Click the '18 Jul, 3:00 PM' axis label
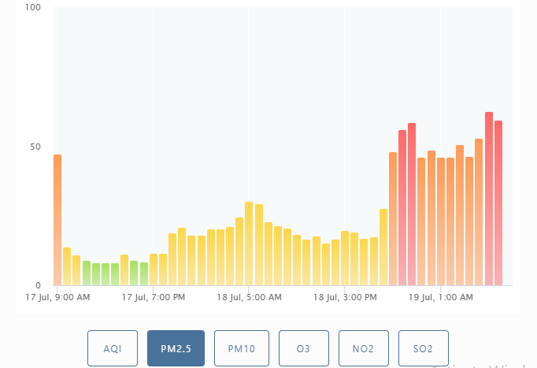Screen dimensions: 537x368 coord(345,298)
